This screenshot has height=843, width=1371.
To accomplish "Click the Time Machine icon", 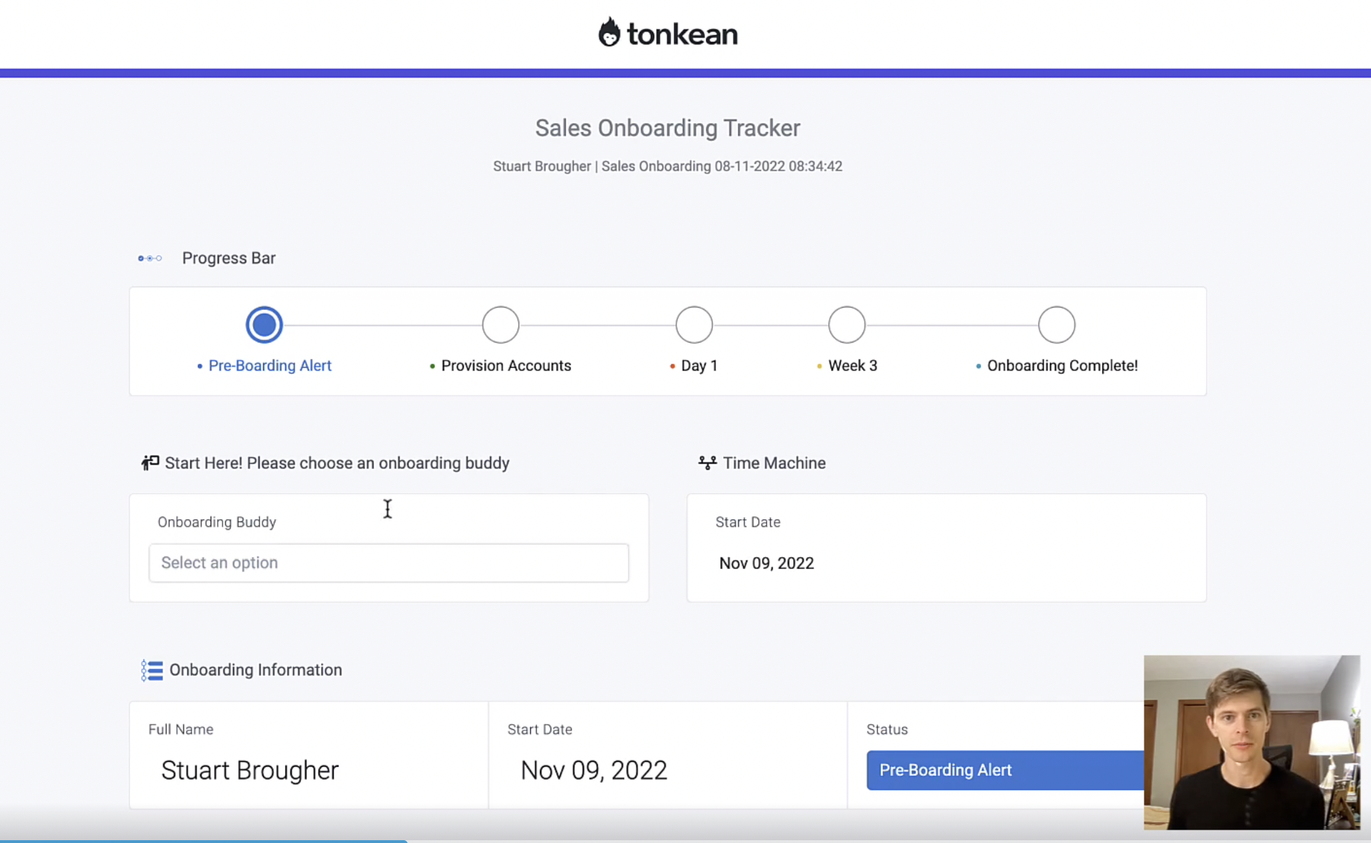I will pos(706,462).
